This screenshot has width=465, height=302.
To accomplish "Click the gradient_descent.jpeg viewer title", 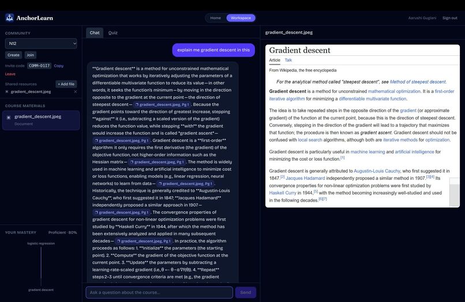I will [x=289, y=32].
